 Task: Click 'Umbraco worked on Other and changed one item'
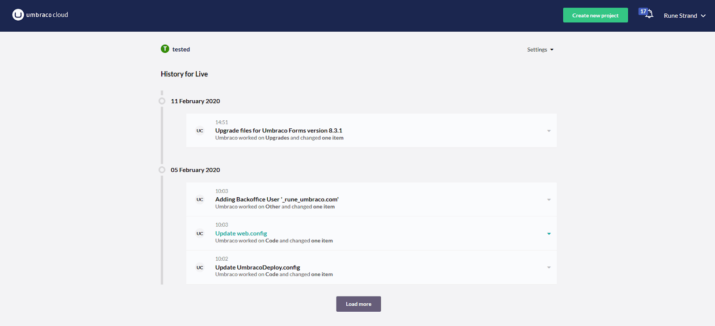click(275, 207)
